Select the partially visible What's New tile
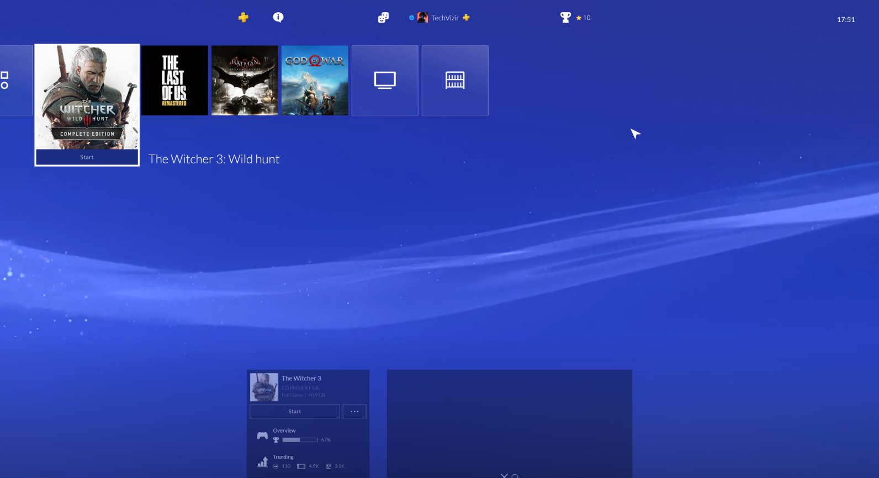The image size is (879, 478). click(16, 81)
